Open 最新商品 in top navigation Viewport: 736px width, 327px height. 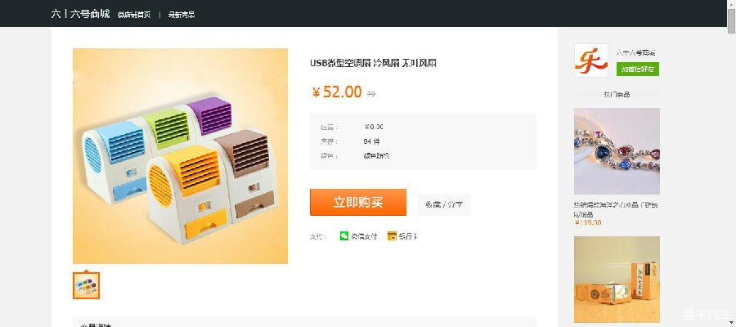tap(182, 15)
